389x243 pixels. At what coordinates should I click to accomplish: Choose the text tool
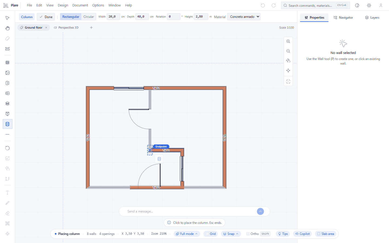[x=8, y=193]
